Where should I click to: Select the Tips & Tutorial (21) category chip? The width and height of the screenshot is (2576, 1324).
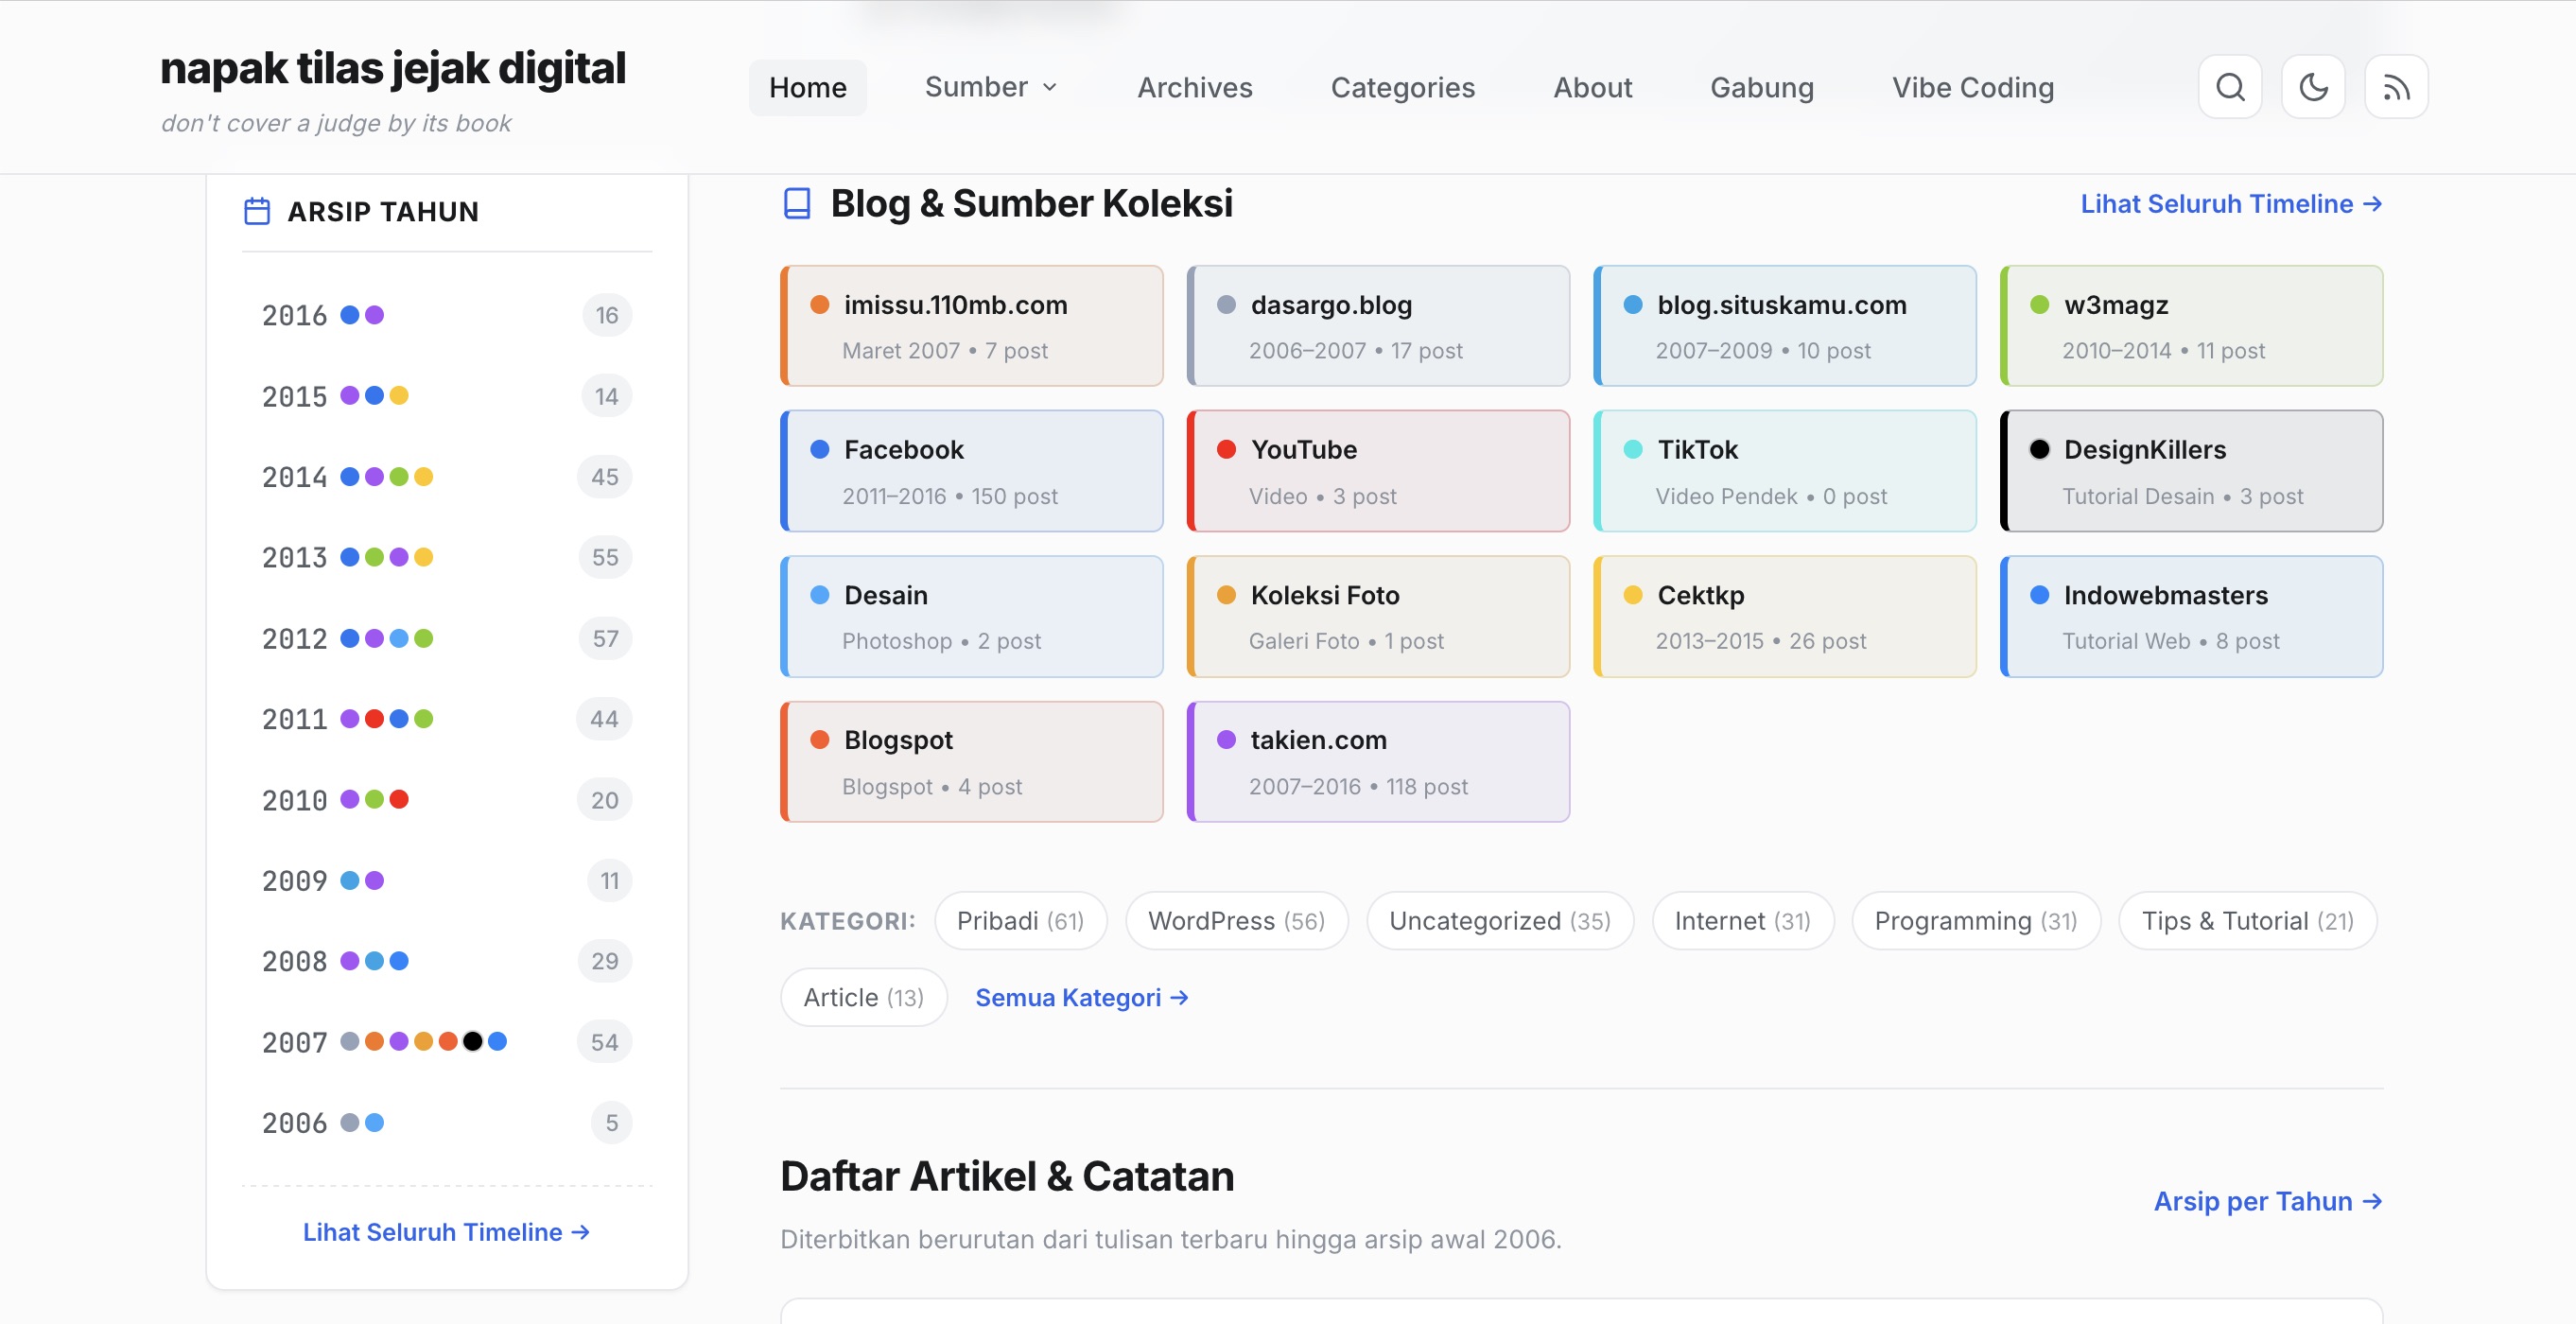[x=2248, y=921]
